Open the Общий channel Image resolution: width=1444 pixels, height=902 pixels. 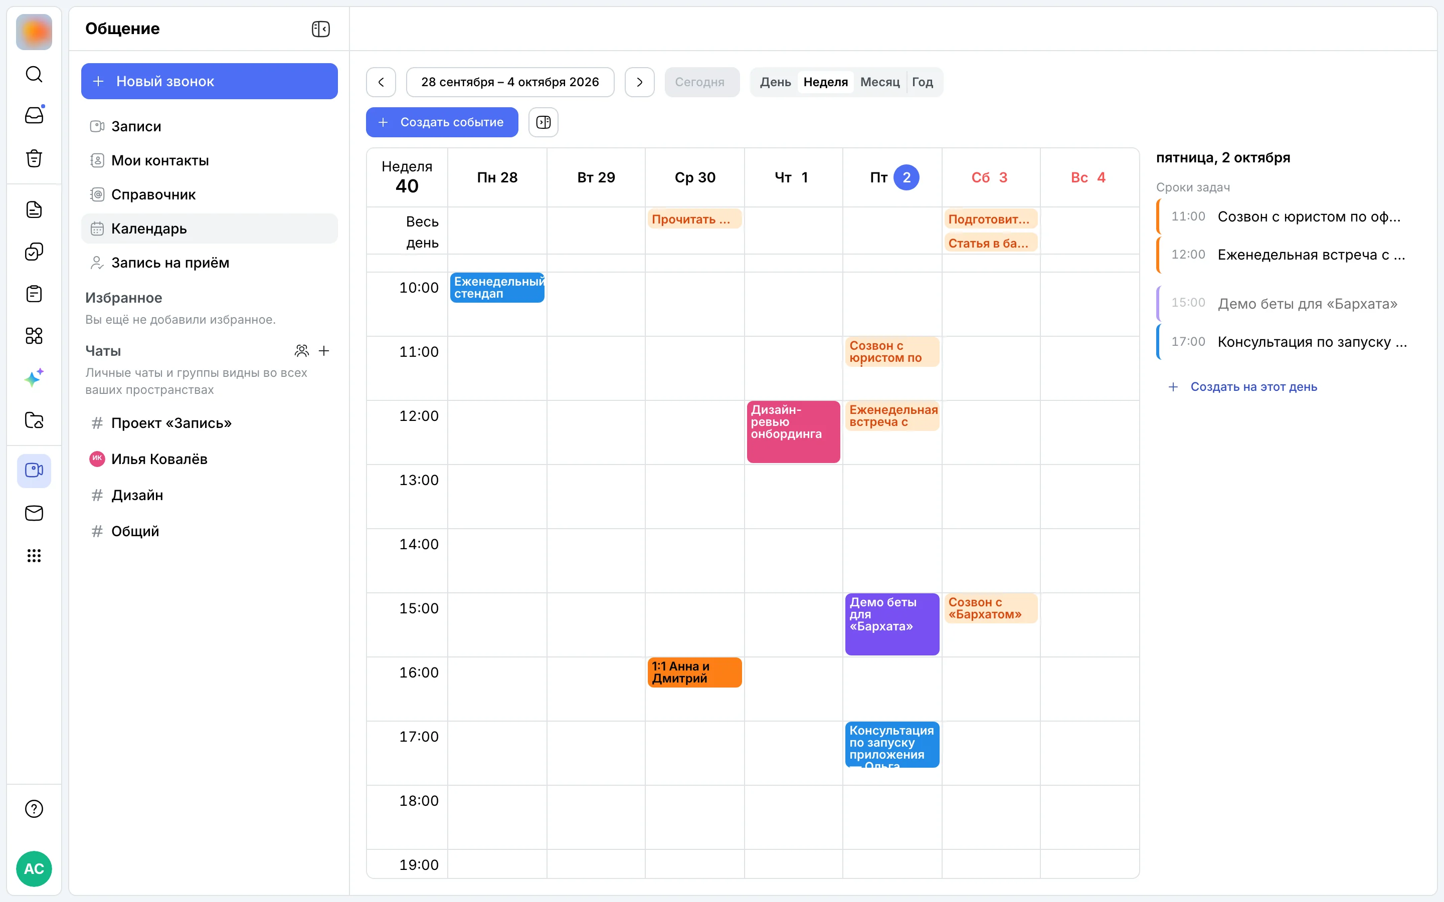coord(210,531)
